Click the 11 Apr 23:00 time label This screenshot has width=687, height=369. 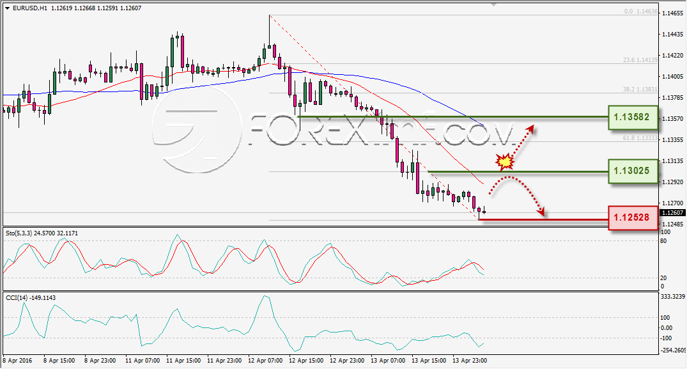[x=224, y=360]
